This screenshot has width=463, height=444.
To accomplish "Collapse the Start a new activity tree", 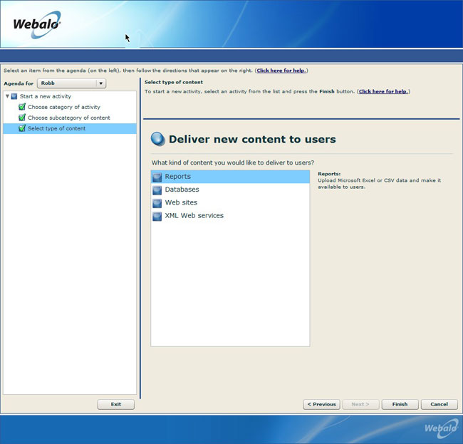I will pos(7,96).
